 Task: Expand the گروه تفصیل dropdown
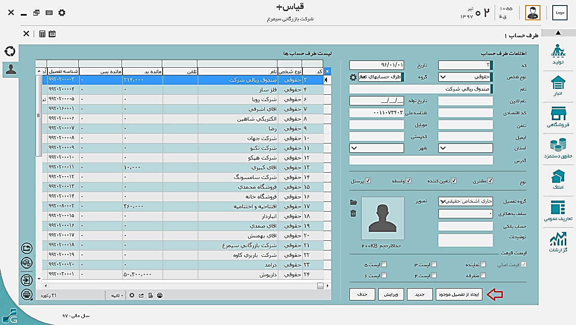pos(443,201)
